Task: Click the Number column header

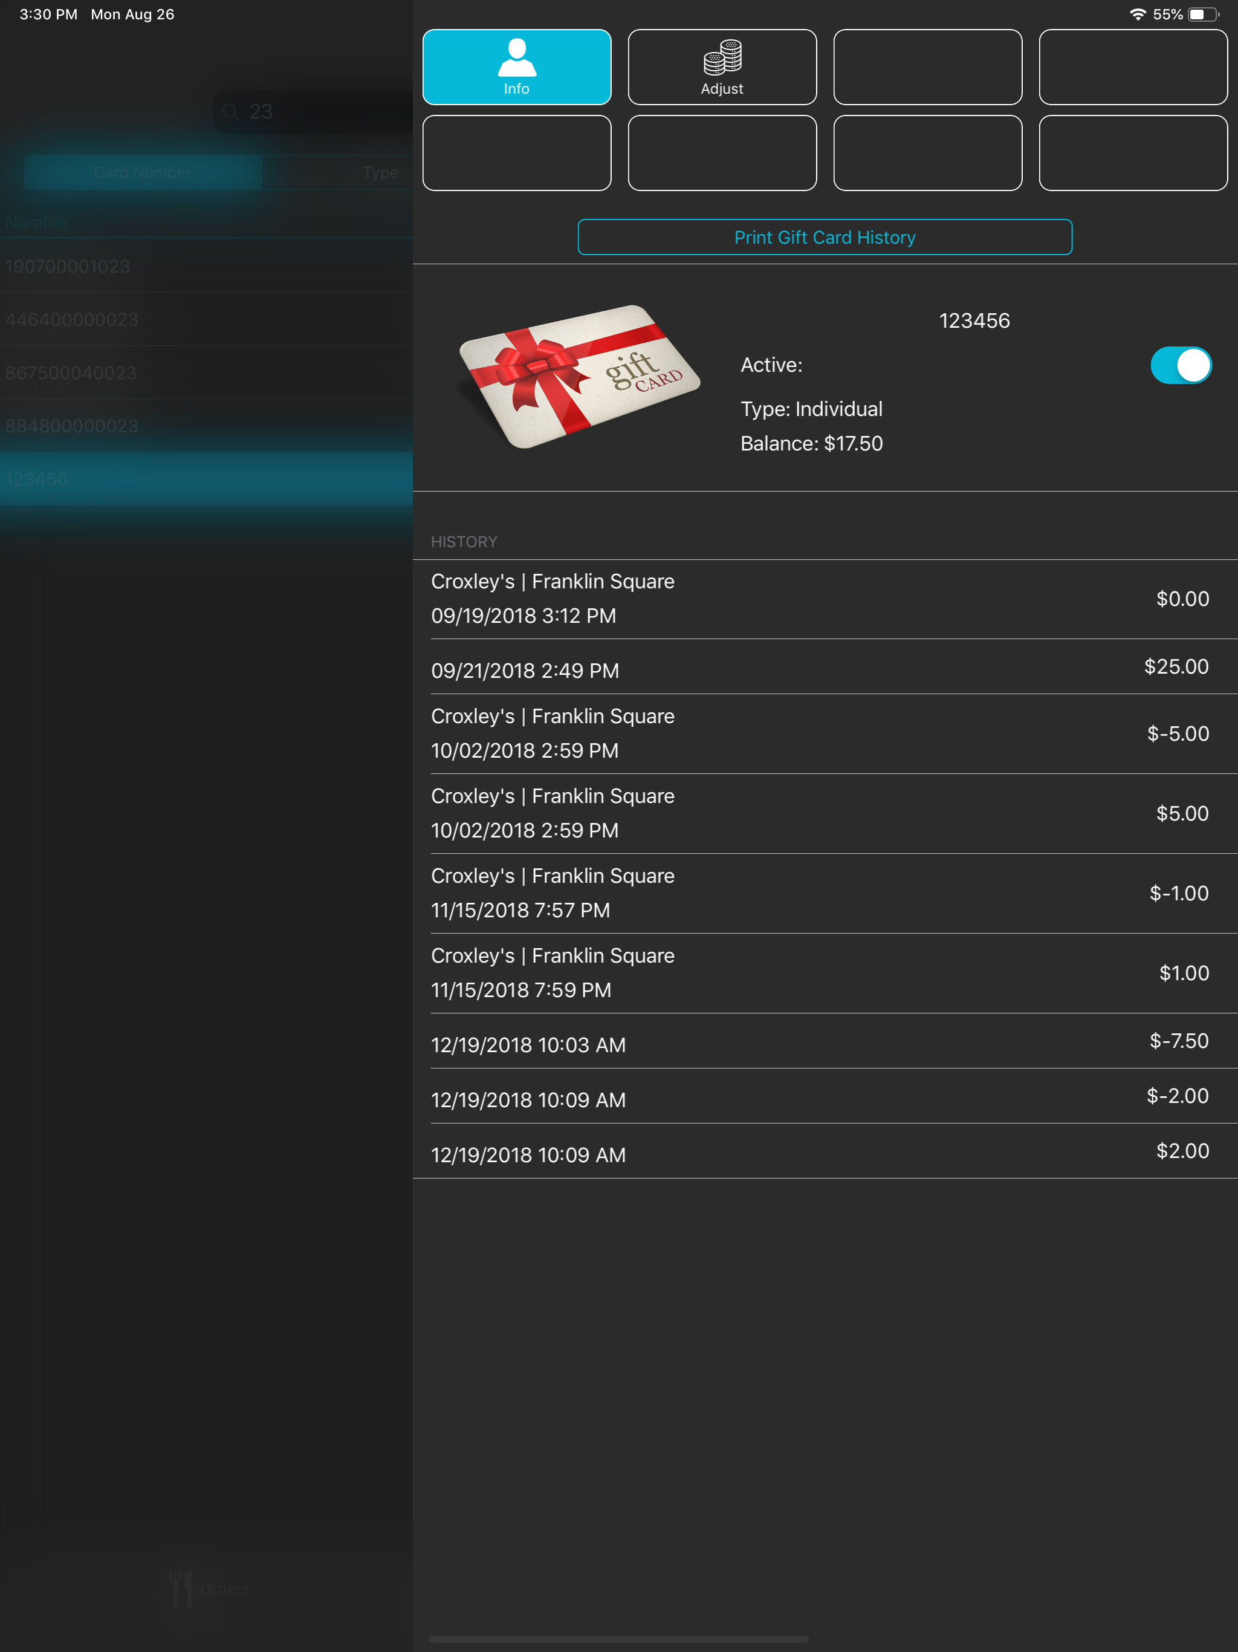Action: [37, 223]
